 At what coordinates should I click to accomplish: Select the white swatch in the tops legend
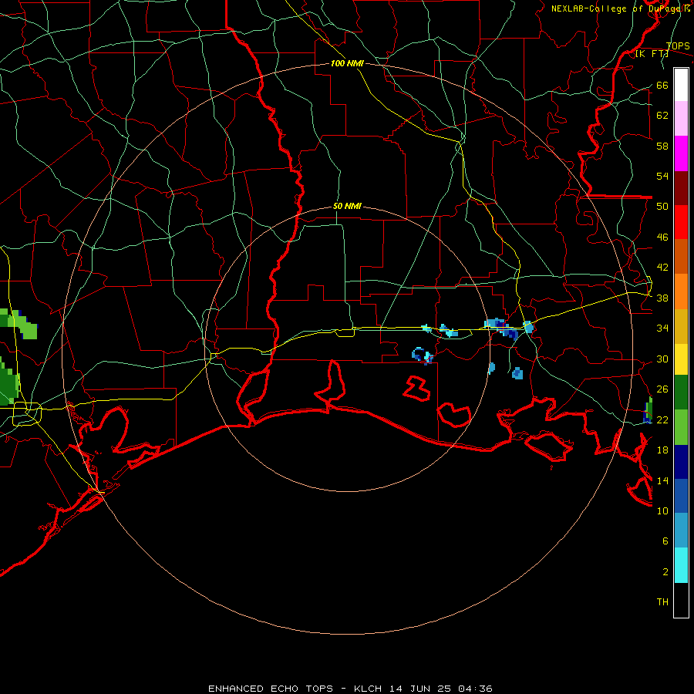point(681,85)
